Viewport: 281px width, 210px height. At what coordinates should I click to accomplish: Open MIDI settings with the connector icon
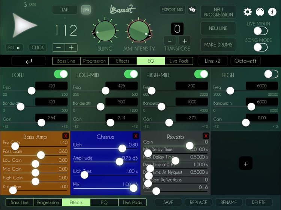260,12
